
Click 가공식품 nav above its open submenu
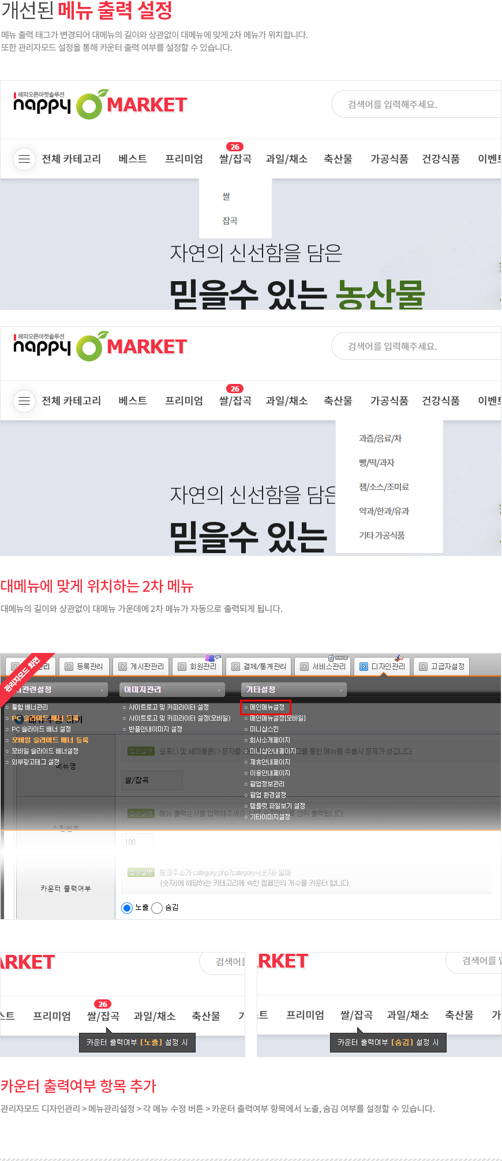coord(389,401)
